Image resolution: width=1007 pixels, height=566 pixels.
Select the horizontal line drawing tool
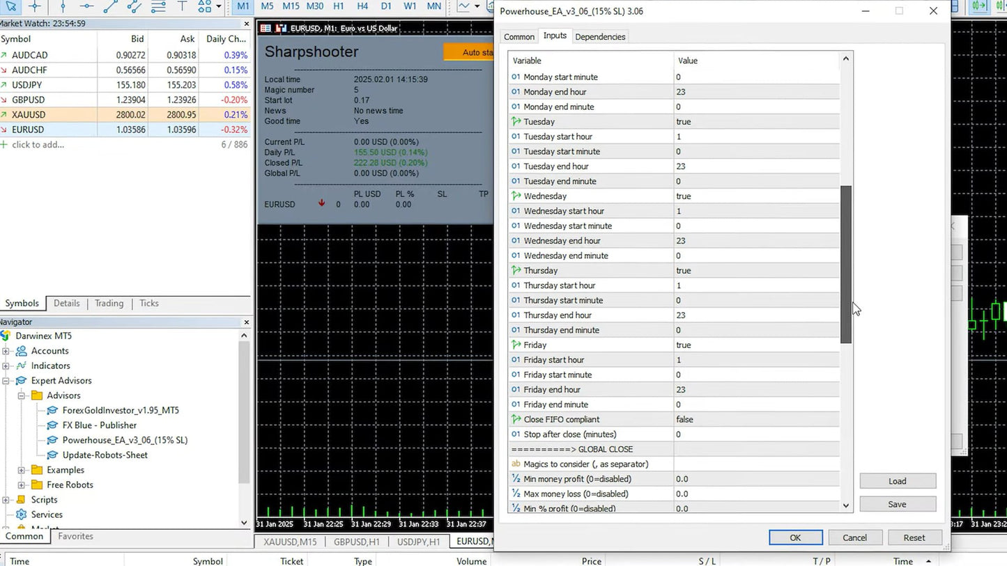(x=87, y=8)
